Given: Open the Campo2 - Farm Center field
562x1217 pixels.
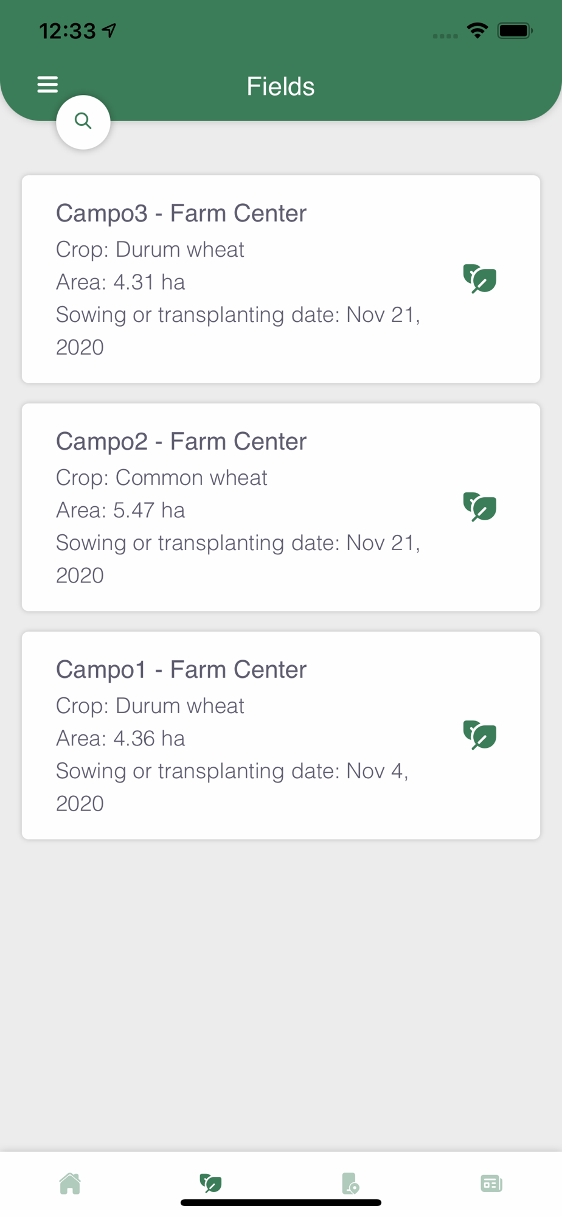Looking at the screenshot, I should 181,442.
